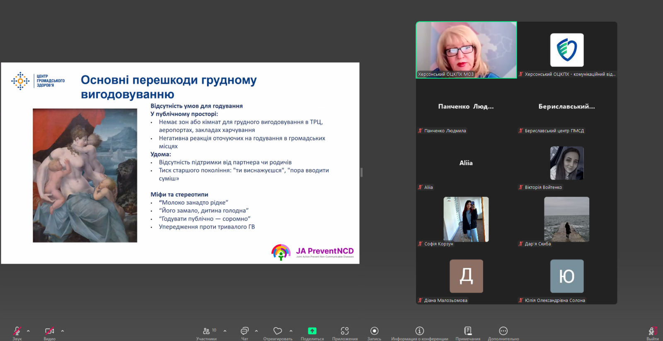Open the Отреагировать reactions heart icon
This screenshot has height=341, width=663.
278,331
